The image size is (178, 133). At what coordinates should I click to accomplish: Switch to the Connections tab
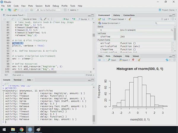point(129,15)
